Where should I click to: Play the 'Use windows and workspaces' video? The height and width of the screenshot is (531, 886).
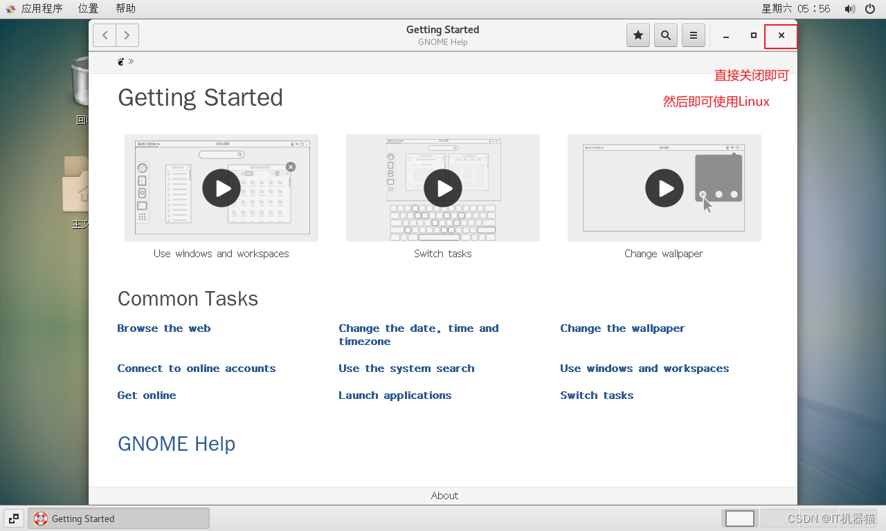[221, 188]
